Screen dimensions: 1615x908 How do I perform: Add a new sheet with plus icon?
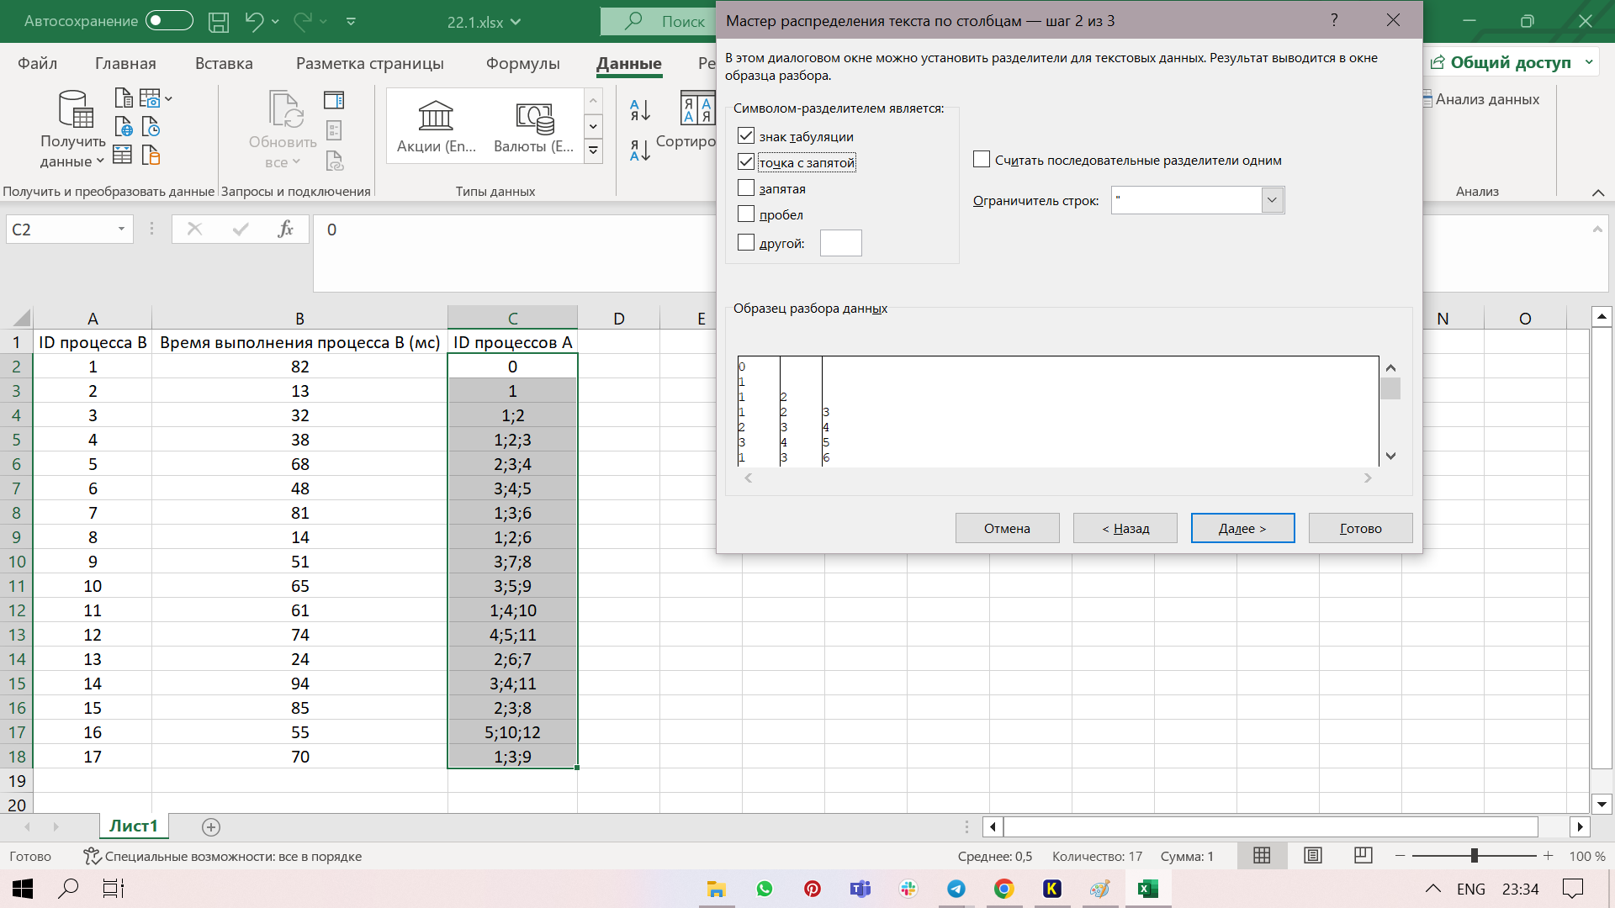coord(211,827)
